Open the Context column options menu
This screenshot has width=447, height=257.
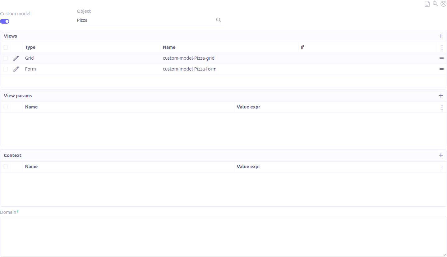click(442, 167)
